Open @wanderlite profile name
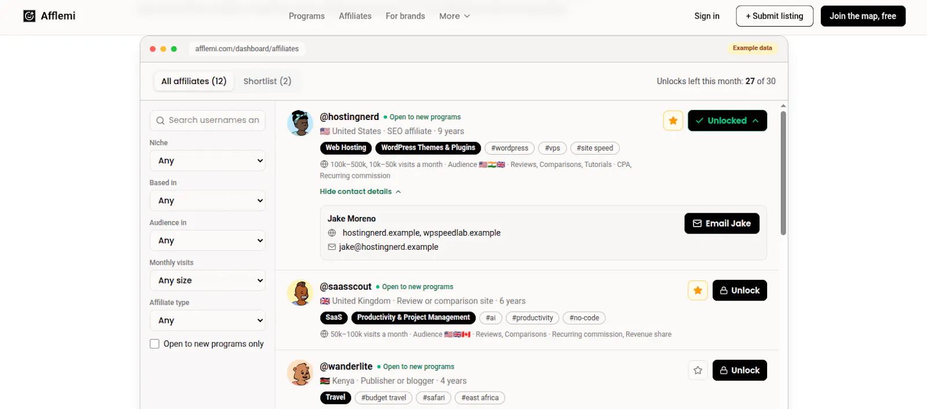Image resolution: width=927 pixels, height=409 pixels. click(346, 367)
